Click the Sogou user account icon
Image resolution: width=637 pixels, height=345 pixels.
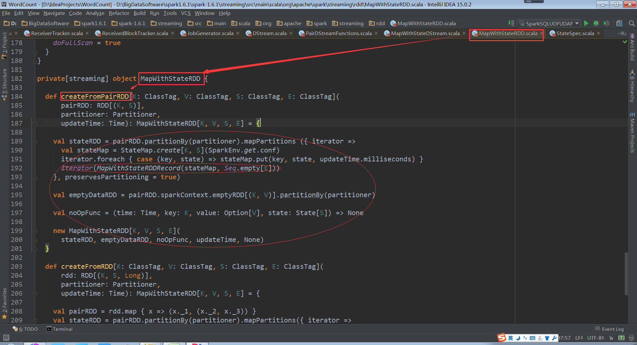click(540, 338)
